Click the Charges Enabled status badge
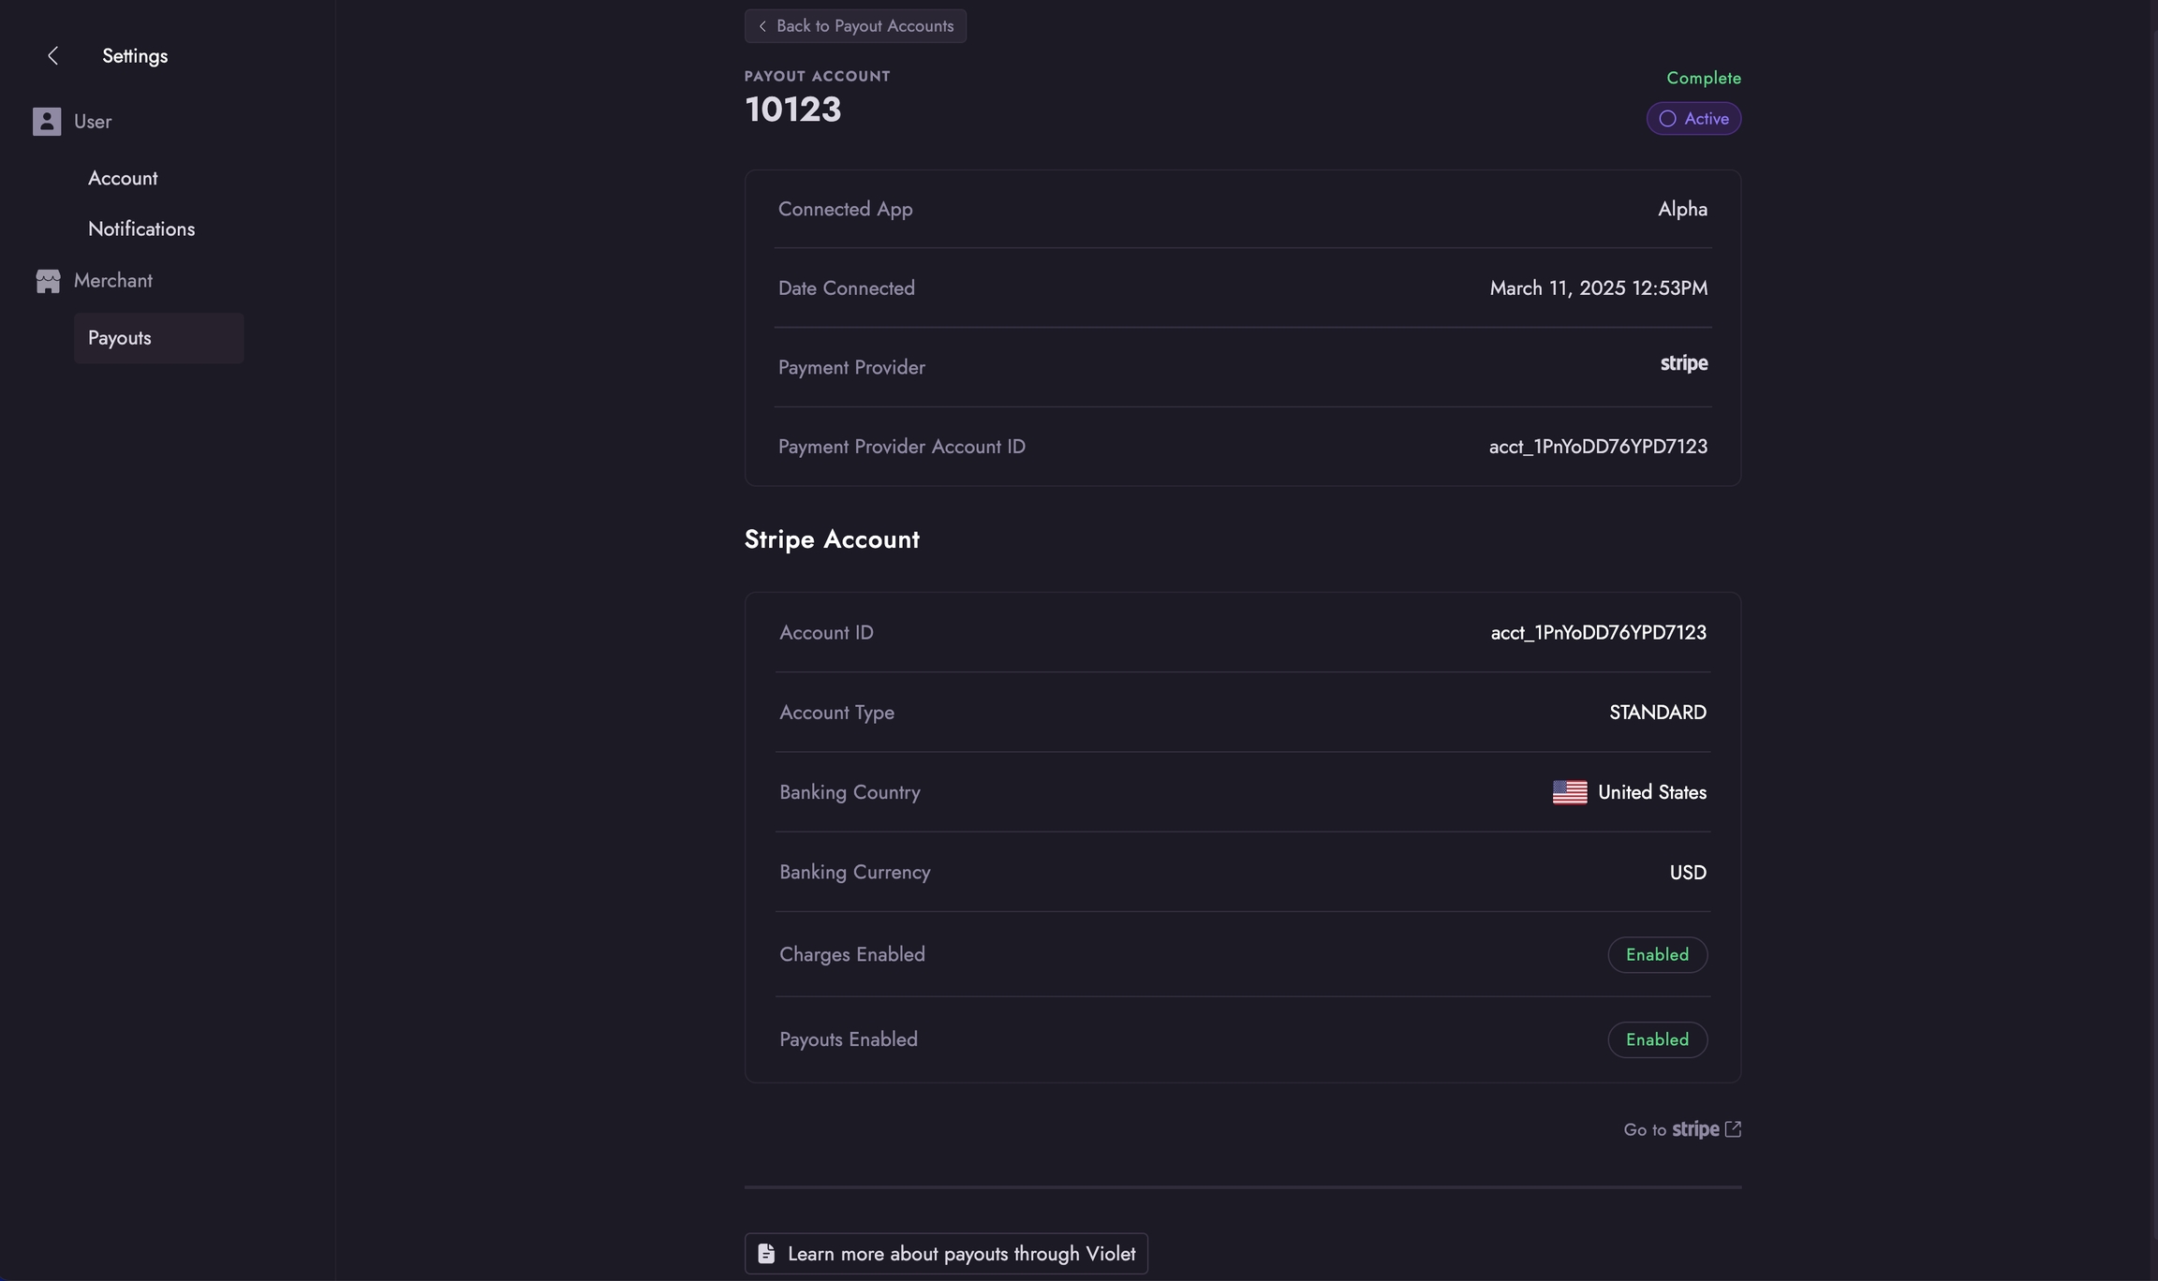This screenshot has width=2158, height=1281. (x=1657, y=955)
